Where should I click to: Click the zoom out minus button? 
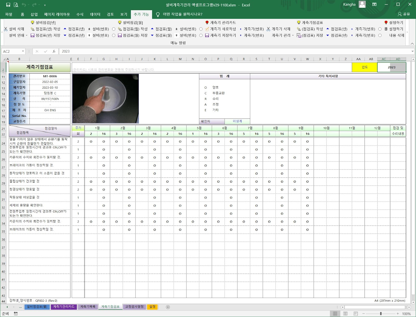(x=363, y=314)
